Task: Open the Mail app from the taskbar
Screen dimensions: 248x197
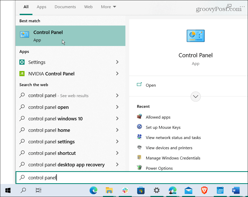Action: 188,190
